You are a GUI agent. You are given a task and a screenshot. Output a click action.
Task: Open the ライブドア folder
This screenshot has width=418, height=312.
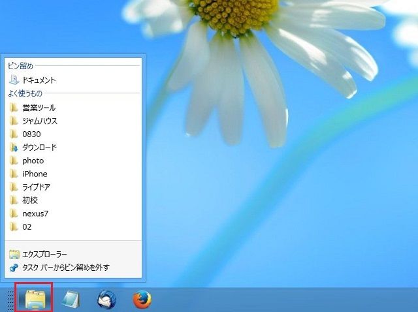point(73,187)
